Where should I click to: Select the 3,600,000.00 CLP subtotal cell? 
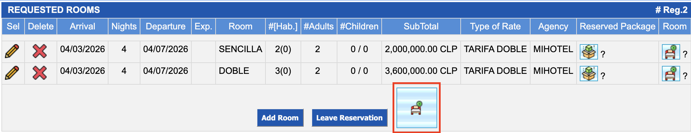421,71
